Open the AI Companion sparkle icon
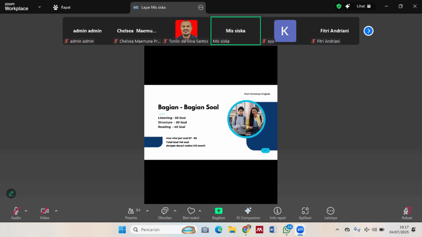This screenshot has width=422, height=237. [248, 212]
